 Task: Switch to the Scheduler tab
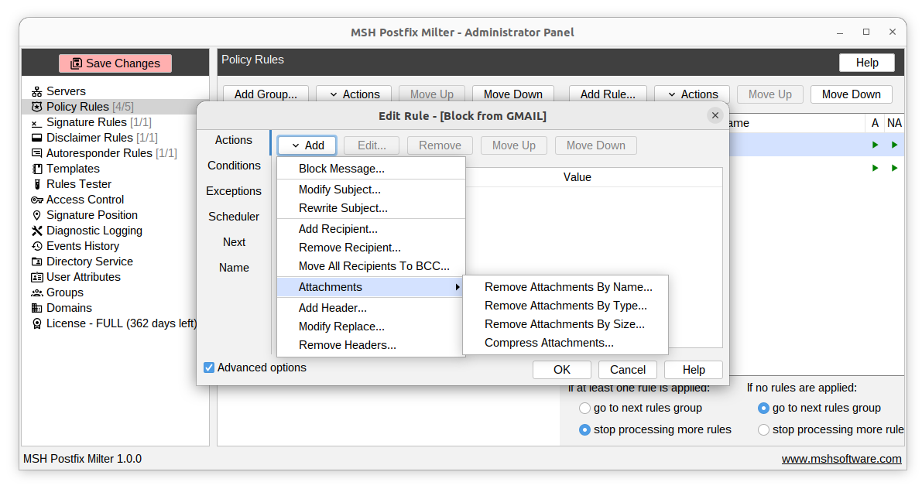234,217
